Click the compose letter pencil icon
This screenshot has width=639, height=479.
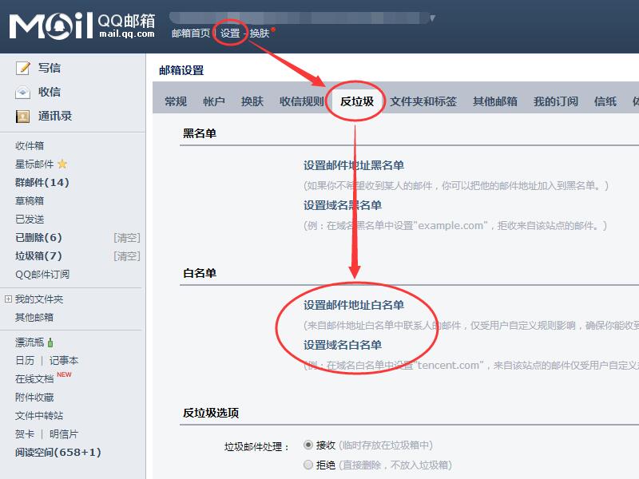(23, 68)
